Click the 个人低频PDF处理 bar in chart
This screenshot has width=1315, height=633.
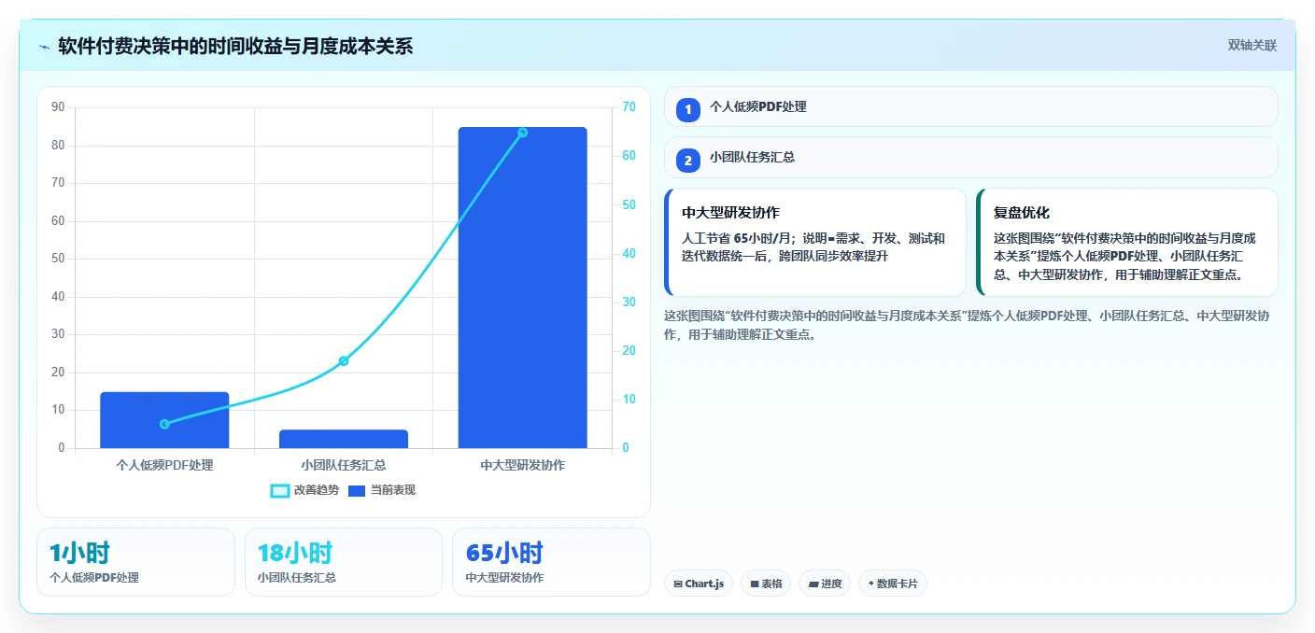pos(164,420)
